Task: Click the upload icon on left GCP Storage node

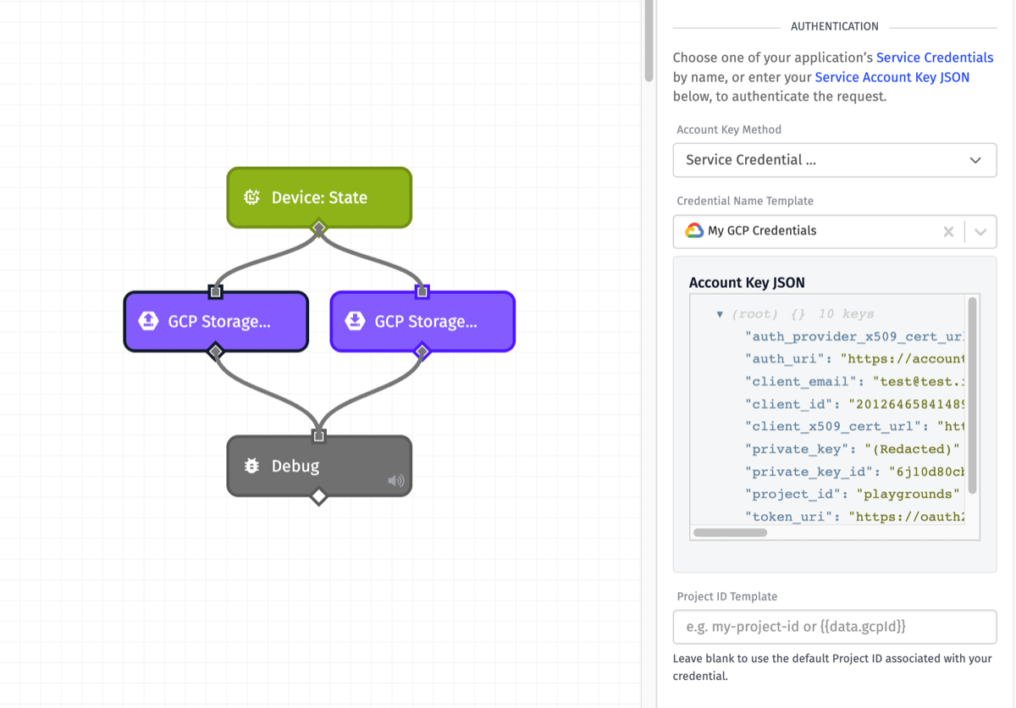Action: [x=147, y=321]
